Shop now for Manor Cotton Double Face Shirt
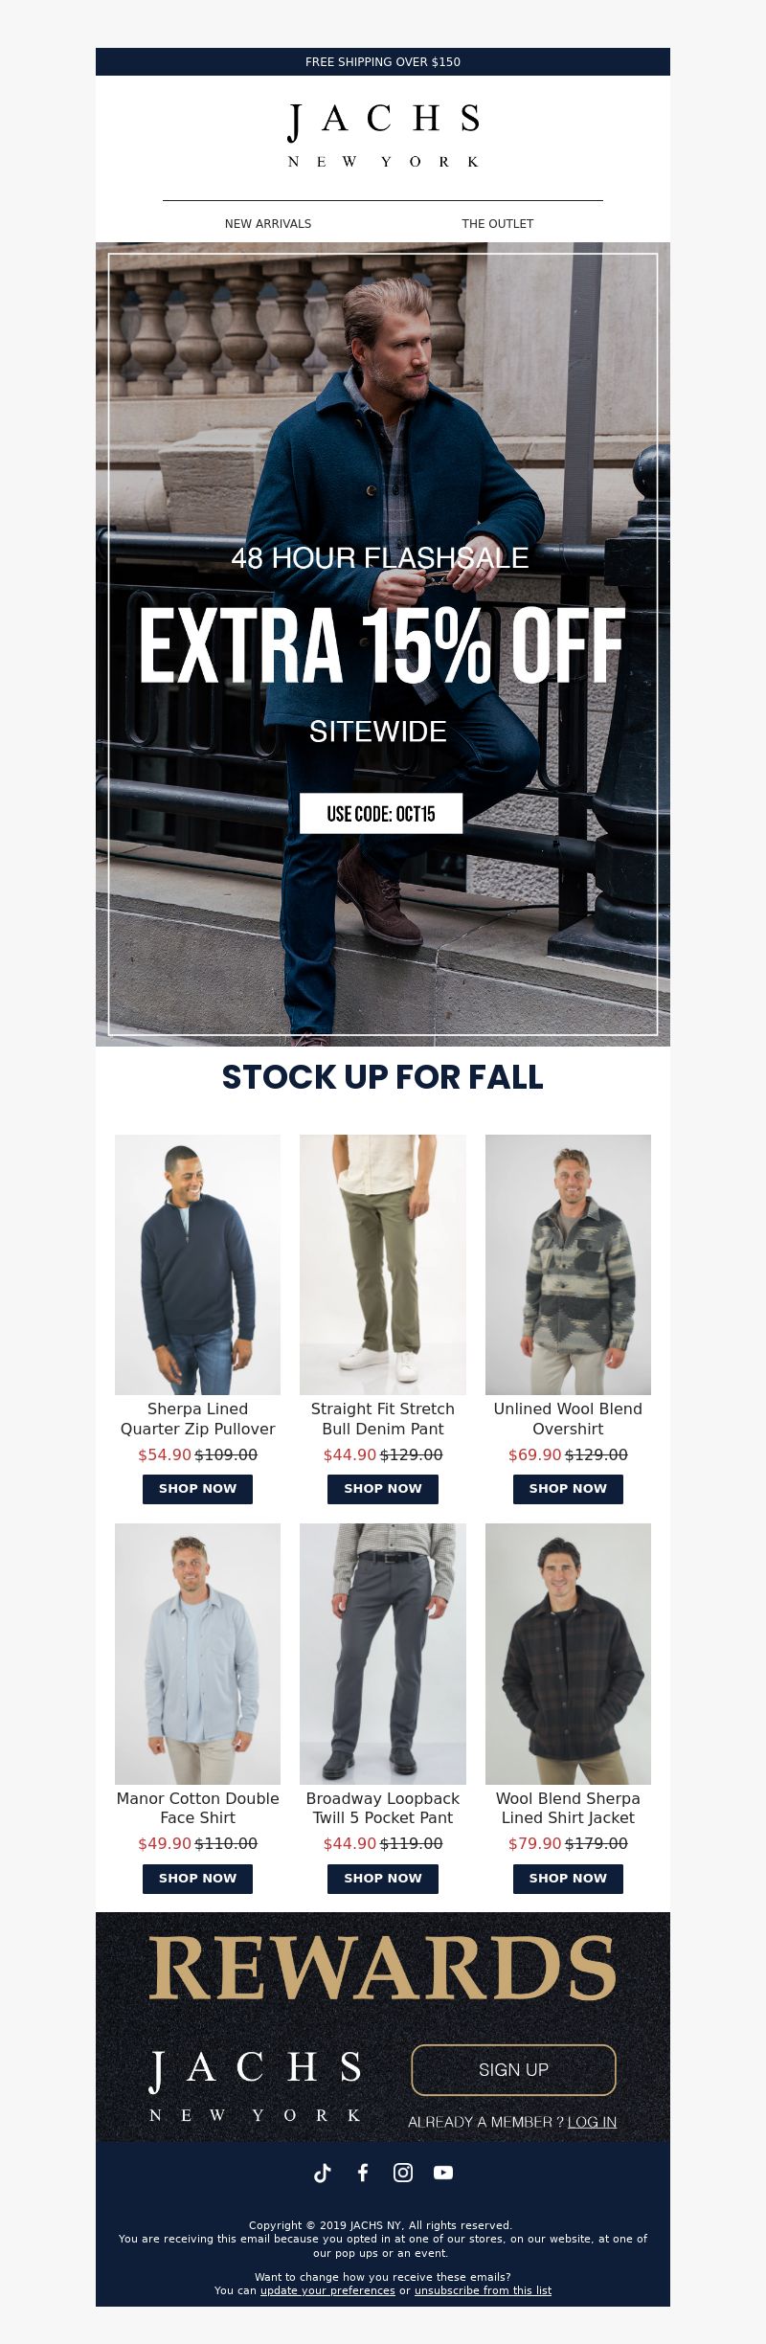 (x=197, y=1879)
